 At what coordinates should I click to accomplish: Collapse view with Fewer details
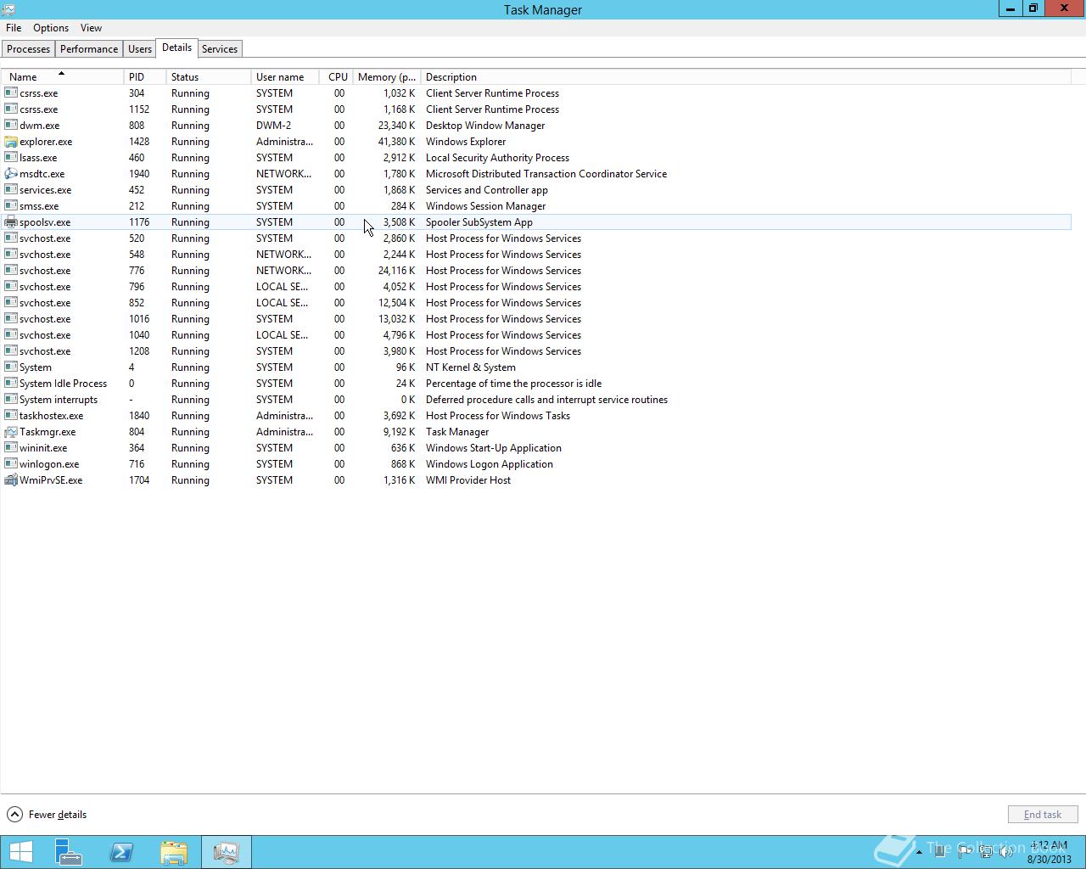47,815
